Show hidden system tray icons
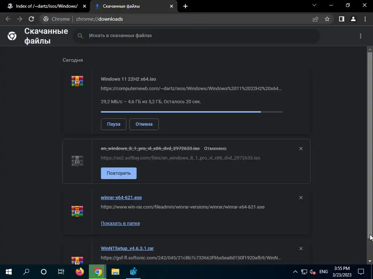The height and width of the screenshot is (279, 373). [x=295, y=272]
